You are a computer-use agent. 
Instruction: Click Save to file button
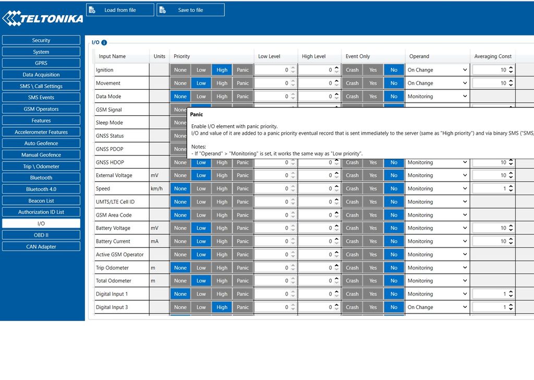click(x=190, y=10)
